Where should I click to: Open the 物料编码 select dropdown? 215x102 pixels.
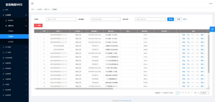pos(106,19)
